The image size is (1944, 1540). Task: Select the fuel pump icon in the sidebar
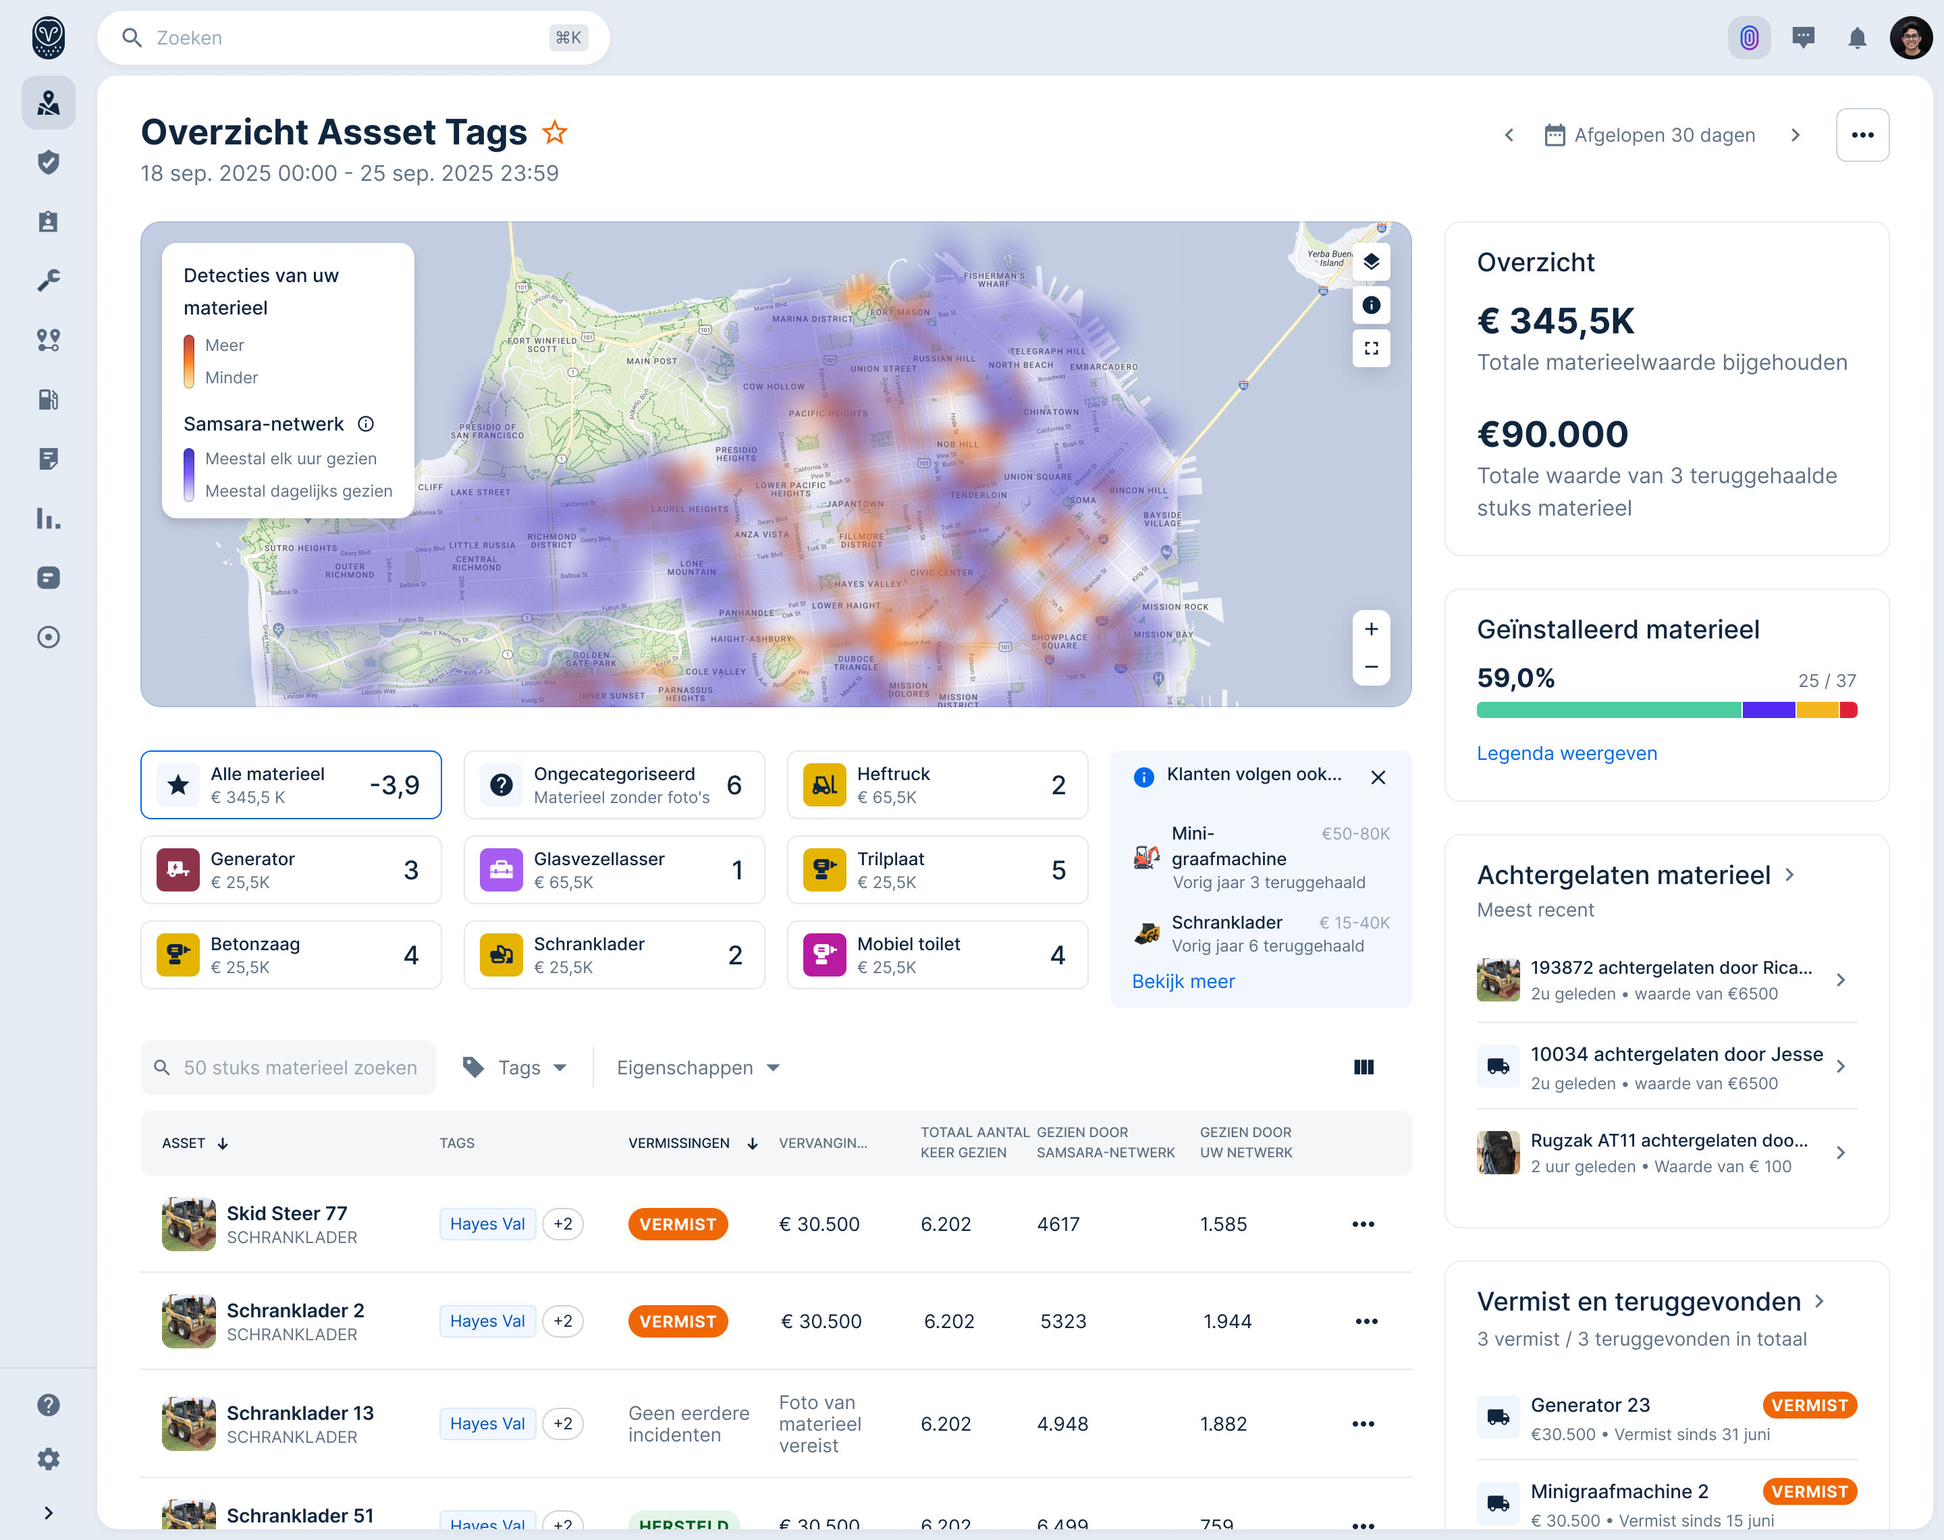(x=48, y=400)
